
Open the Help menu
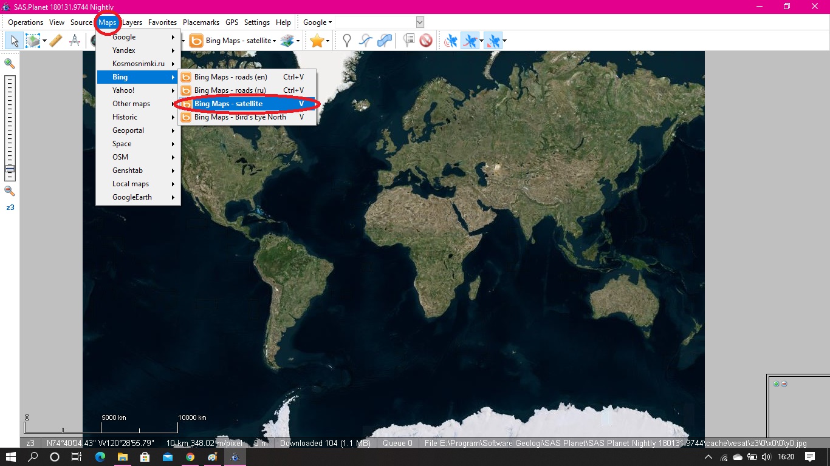(283, 22)
